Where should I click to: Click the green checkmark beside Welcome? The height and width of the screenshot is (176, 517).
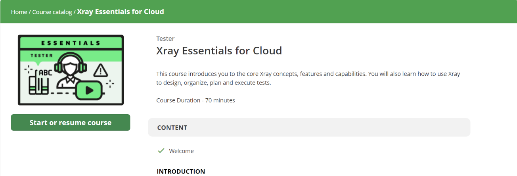(x=161, y=151)
